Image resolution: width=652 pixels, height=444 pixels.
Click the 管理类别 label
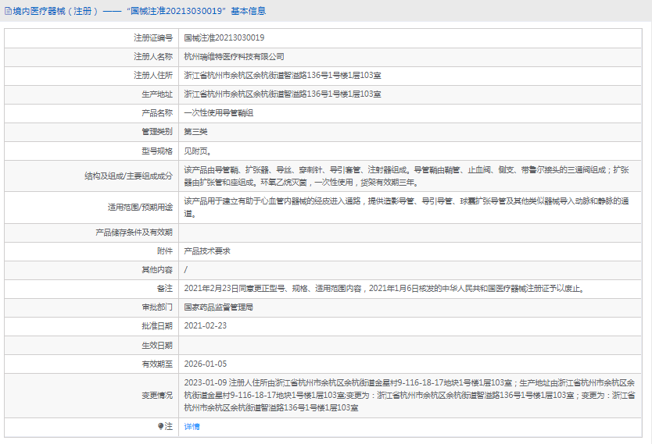coord(157,132)
